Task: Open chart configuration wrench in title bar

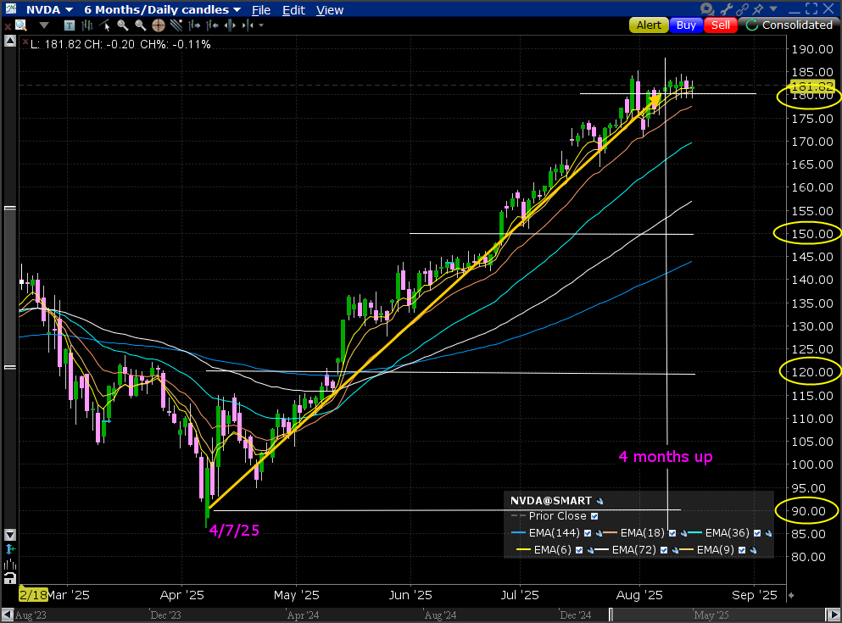Action: [726, 9]
